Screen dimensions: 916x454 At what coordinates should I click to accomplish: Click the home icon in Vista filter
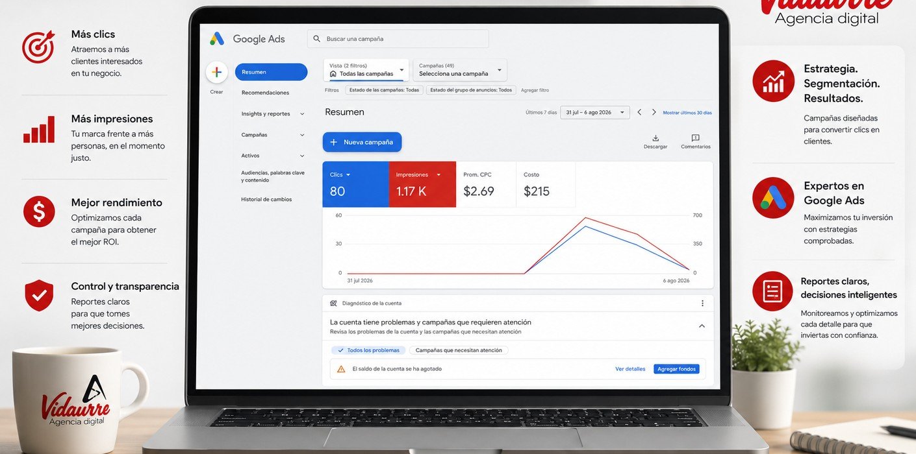point(333,74)
